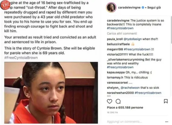The image size is (172, 125).
Task: Open caradelevingne's profile picture
Action: click(111, 7)
